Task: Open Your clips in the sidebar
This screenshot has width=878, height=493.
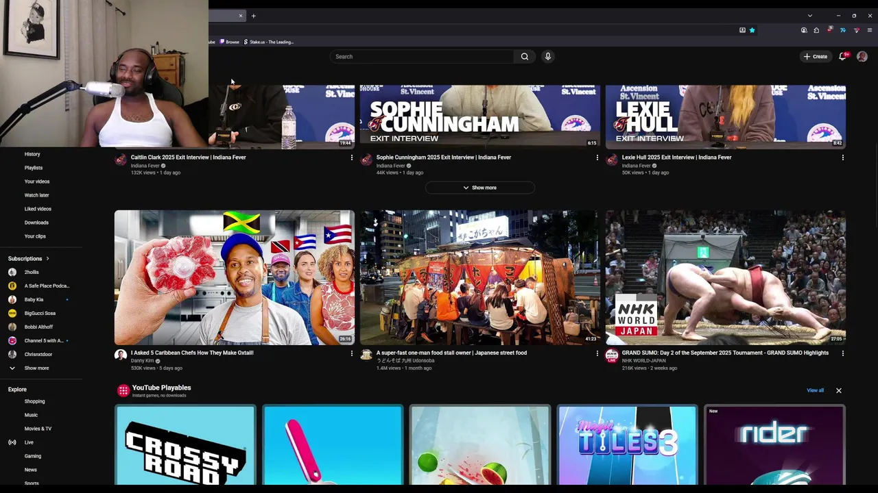Action: coord(35,236)
